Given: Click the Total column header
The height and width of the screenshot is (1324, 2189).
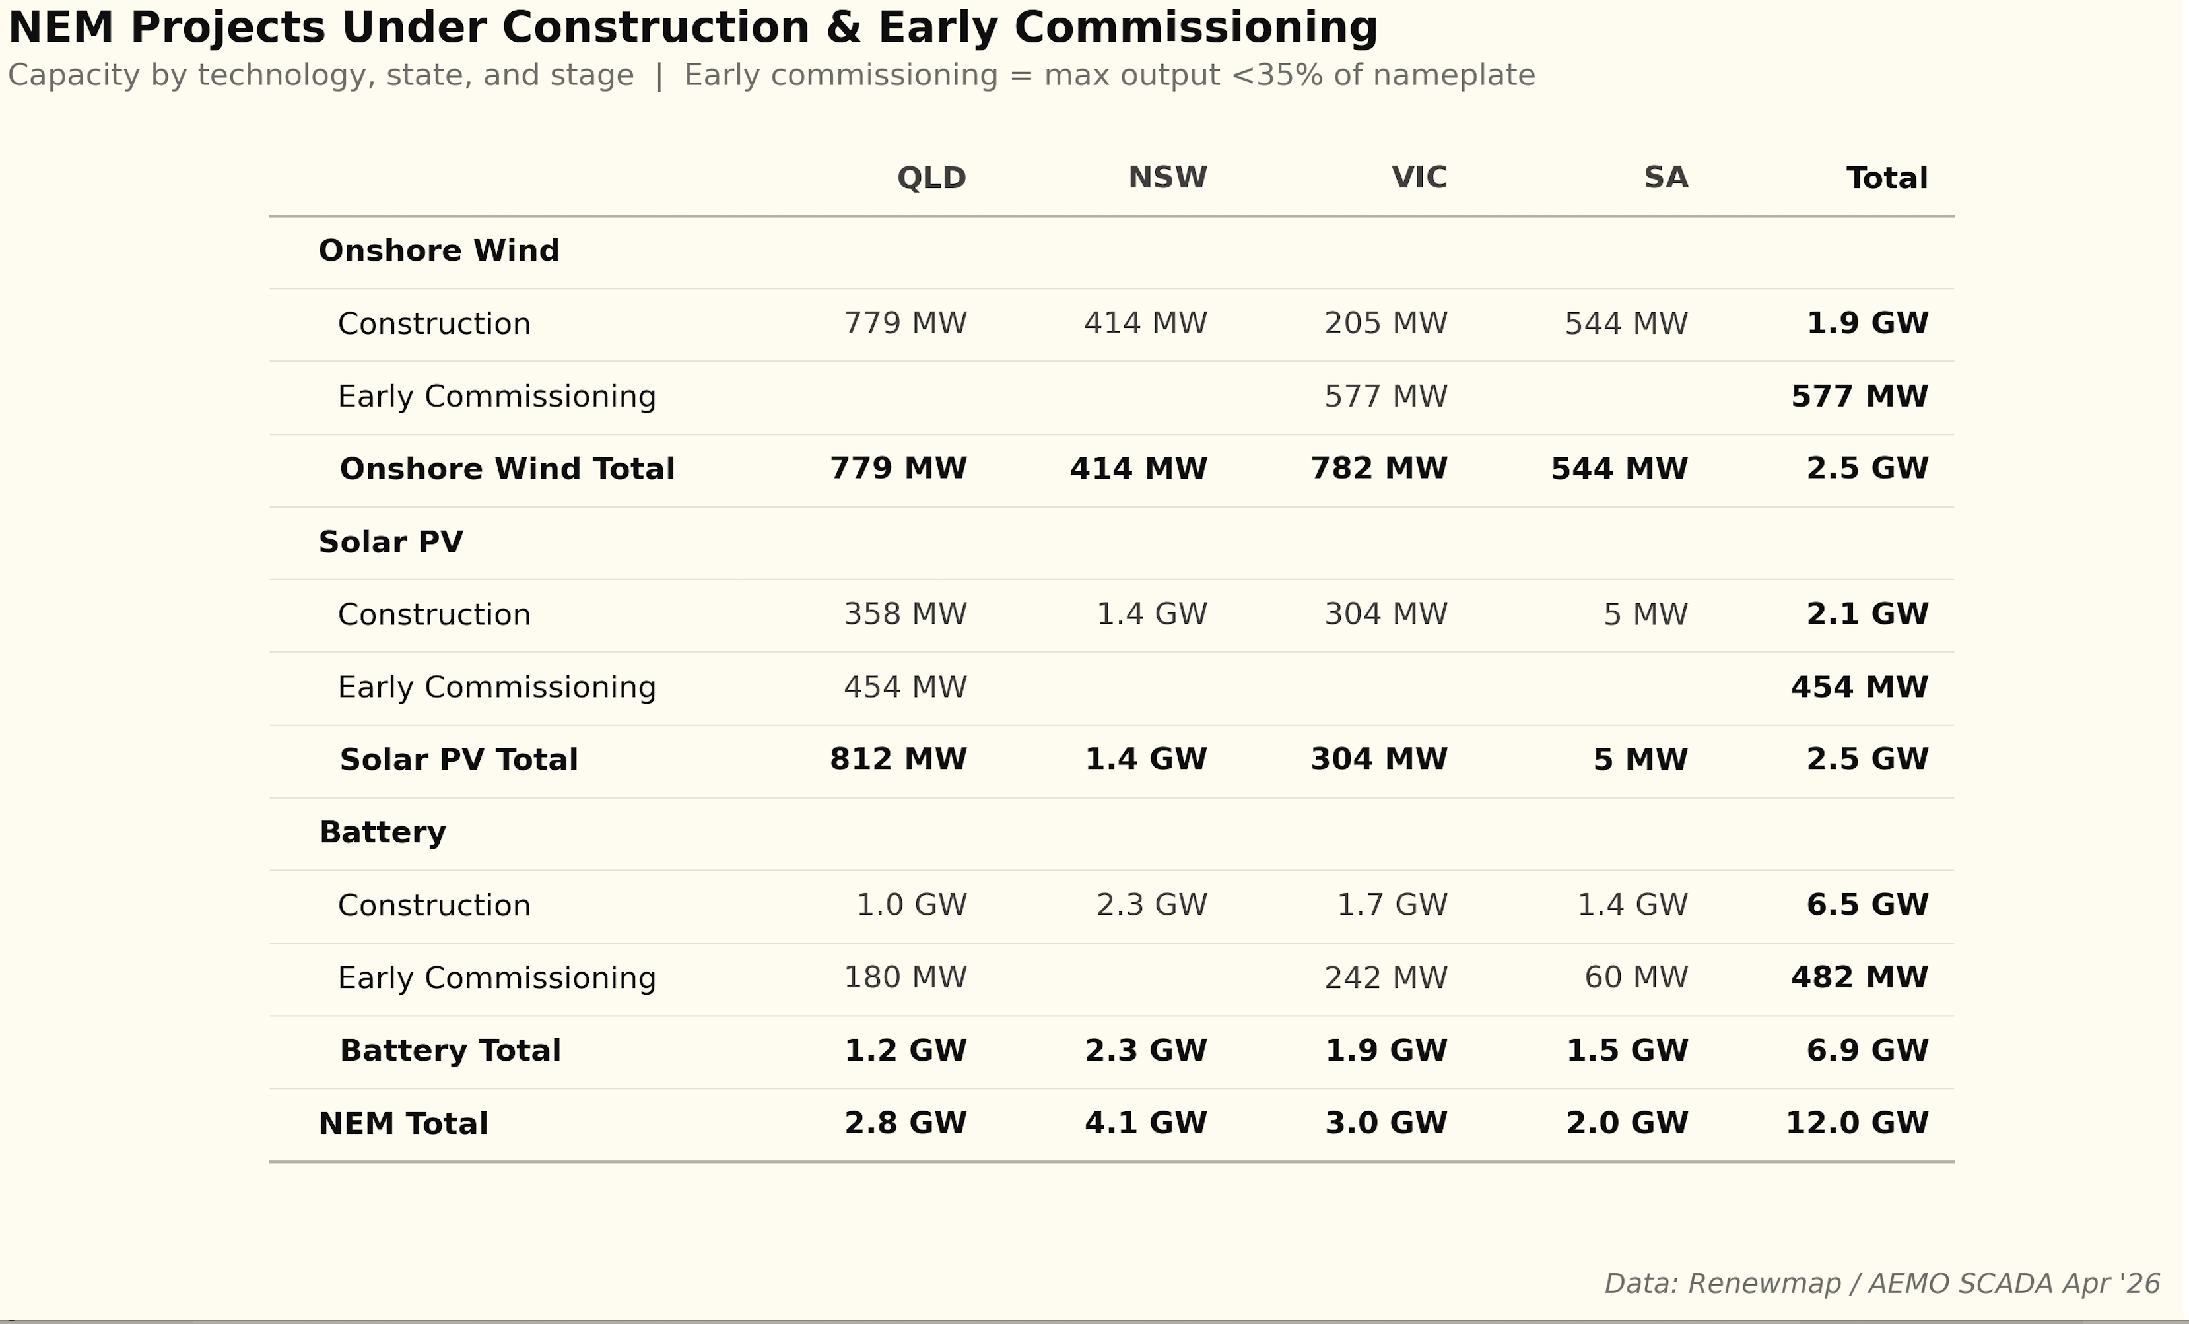Looking at the screenshot, I should click(x=1887, y=178).
